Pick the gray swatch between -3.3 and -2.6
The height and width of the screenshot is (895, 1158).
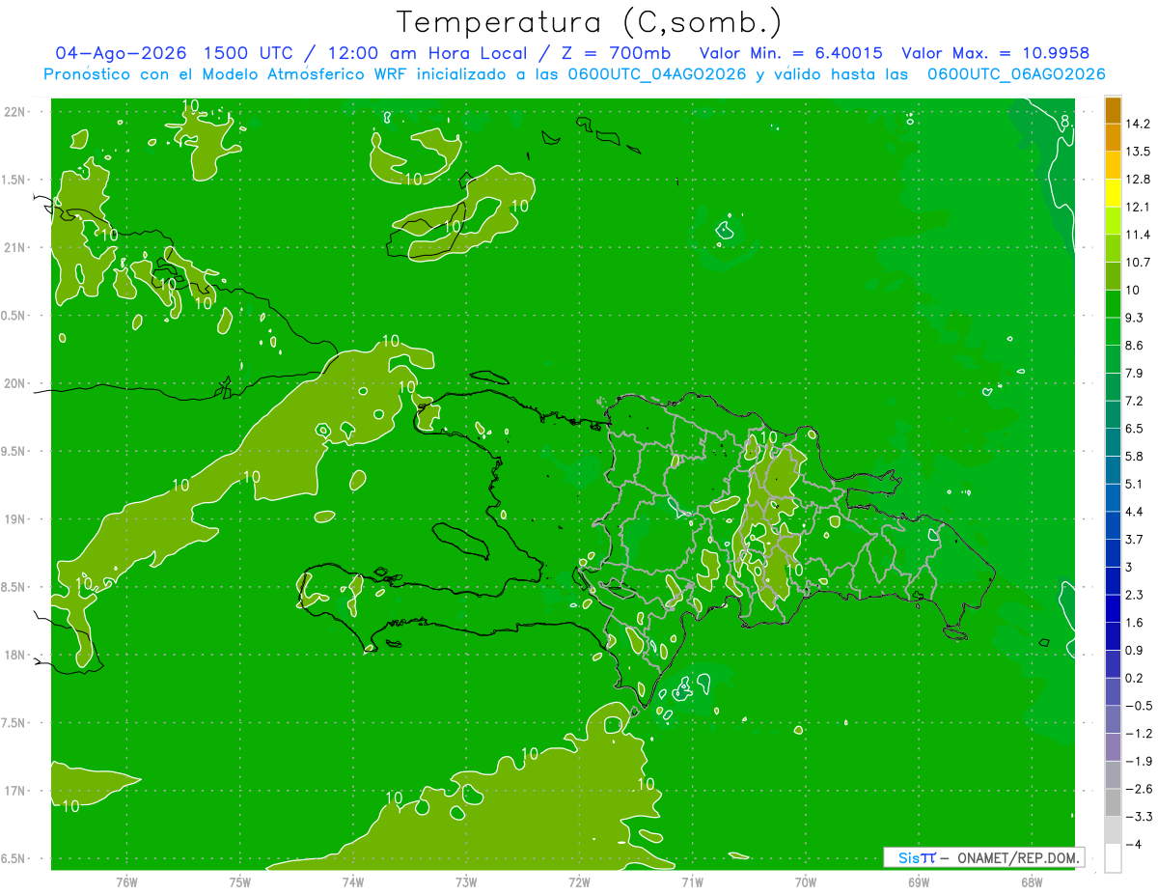[x=1113, y=803]
